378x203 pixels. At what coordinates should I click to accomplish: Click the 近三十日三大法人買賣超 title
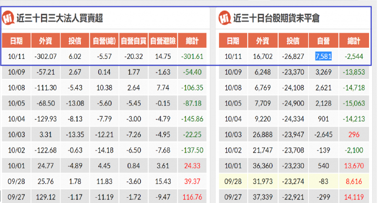(60, 18)
